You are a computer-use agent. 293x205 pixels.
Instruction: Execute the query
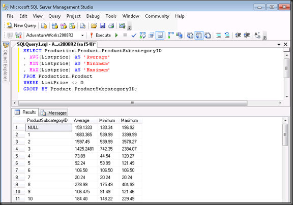tap(101, 35)
